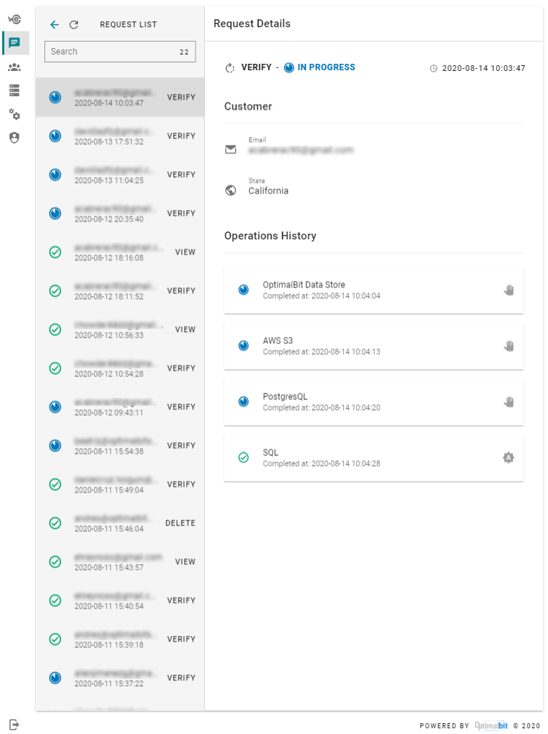Click timestamp 2020-08-14 10:03:47 in details header
Screen dimensions: 548x734
[484, 68]
